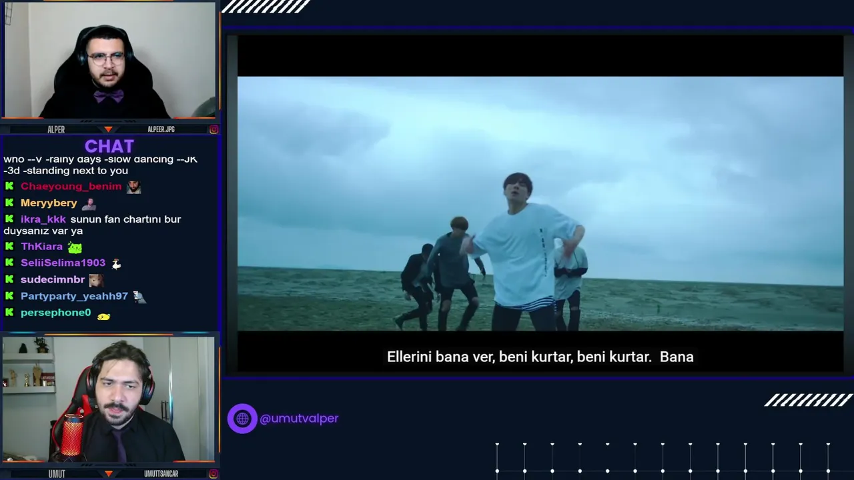
Task: Click the orange arrow under Alper's webcam
Action: pyautogui.click(x=108, y=129)
